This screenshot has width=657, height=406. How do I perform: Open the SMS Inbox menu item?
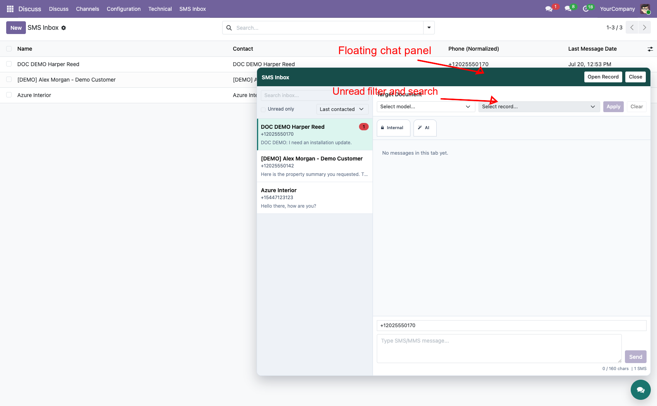pyautogui.click(x=192, y=9)
